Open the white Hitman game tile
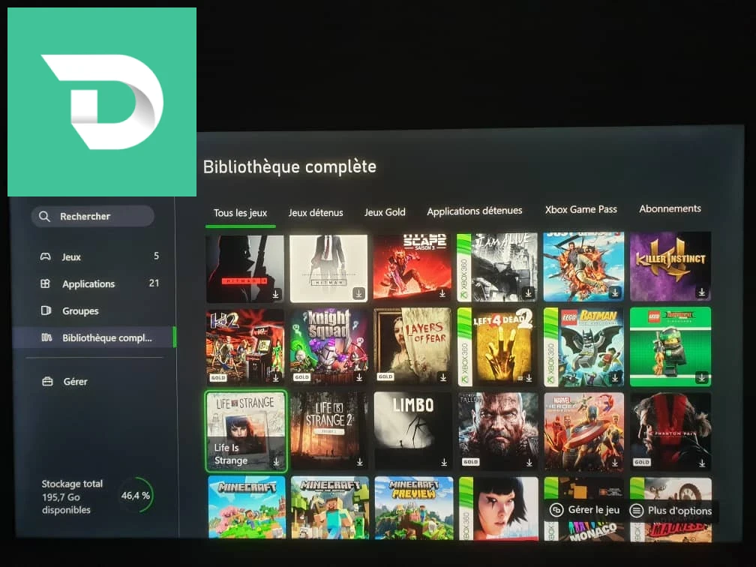756x567 pixels. [328, 268]
